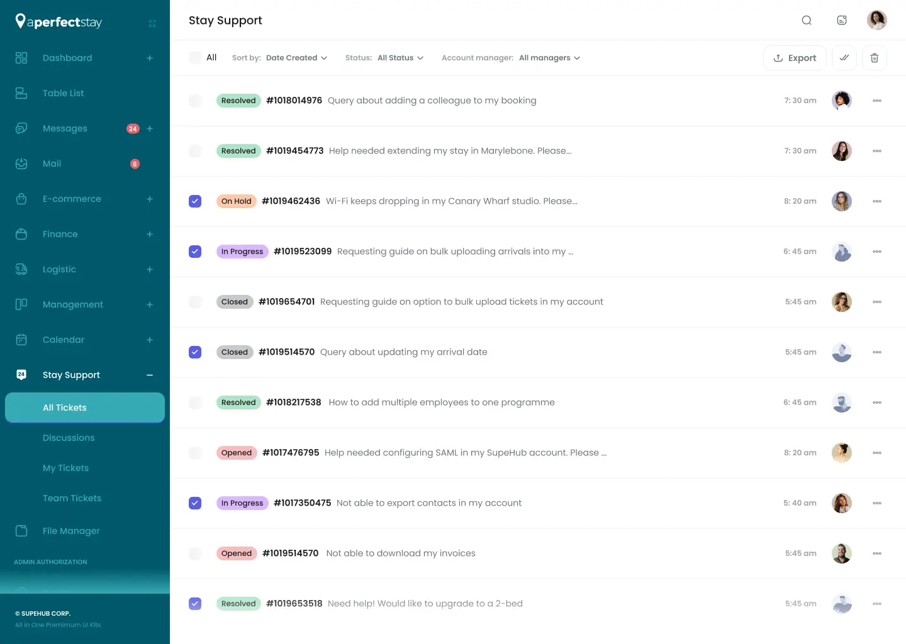Open the user profile avatar in header
This screenshot has height=644, width=906.
point(877,20)
